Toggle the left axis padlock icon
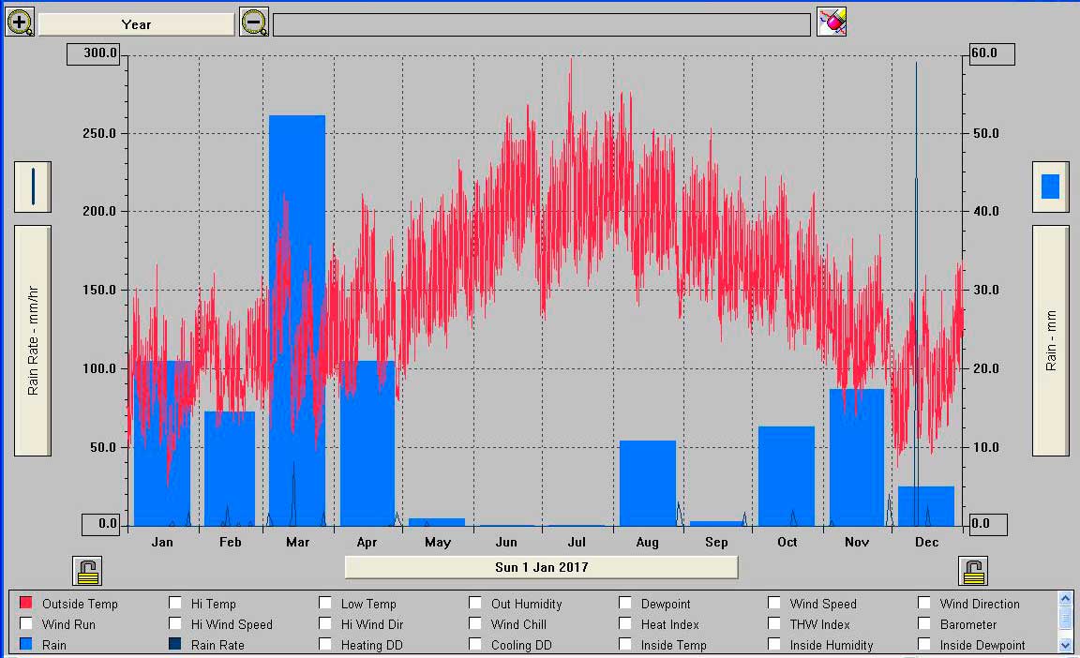 click(x=87, y=571)
